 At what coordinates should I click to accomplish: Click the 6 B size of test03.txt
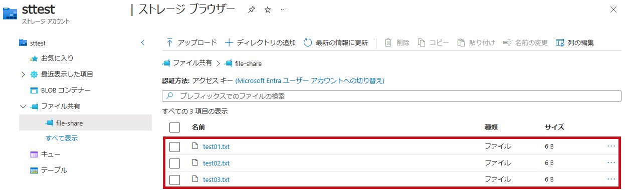coord(549,180)
